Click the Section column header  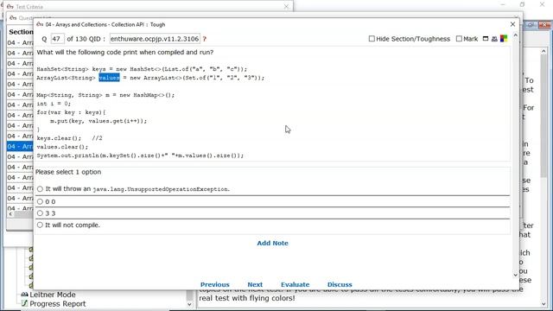pos(21,32)
